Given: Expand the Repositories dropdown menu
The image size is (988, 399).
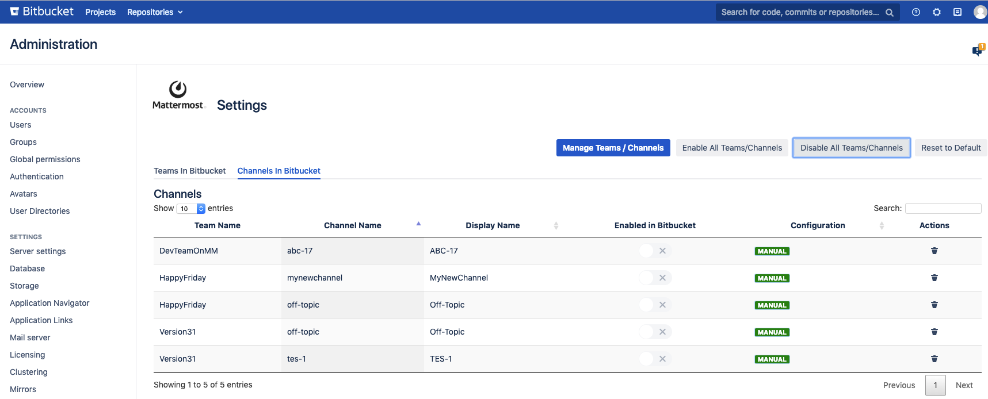Looking at the screenshot, I should (155, 12).
